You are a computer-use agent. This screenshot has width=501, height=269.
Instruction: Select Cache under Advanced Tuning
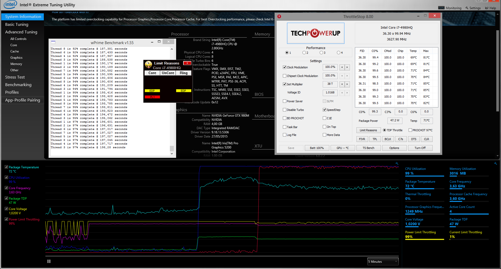(15, 51)
